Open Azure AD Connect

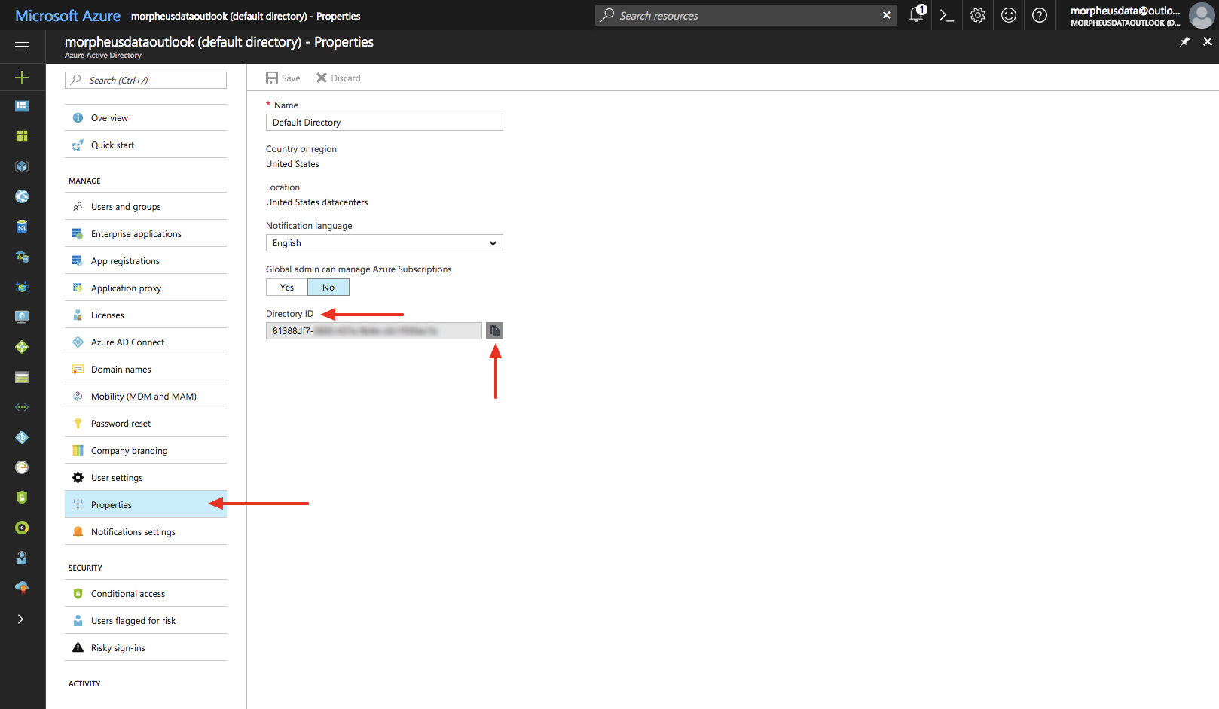146,342
